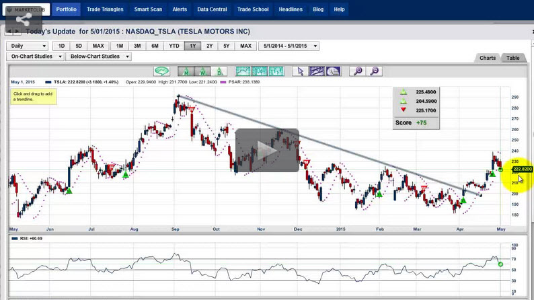Image resolution: width=534 pixels, height=300 pixels.
Task: Open the Headlines menu
Action: [291, 9]
